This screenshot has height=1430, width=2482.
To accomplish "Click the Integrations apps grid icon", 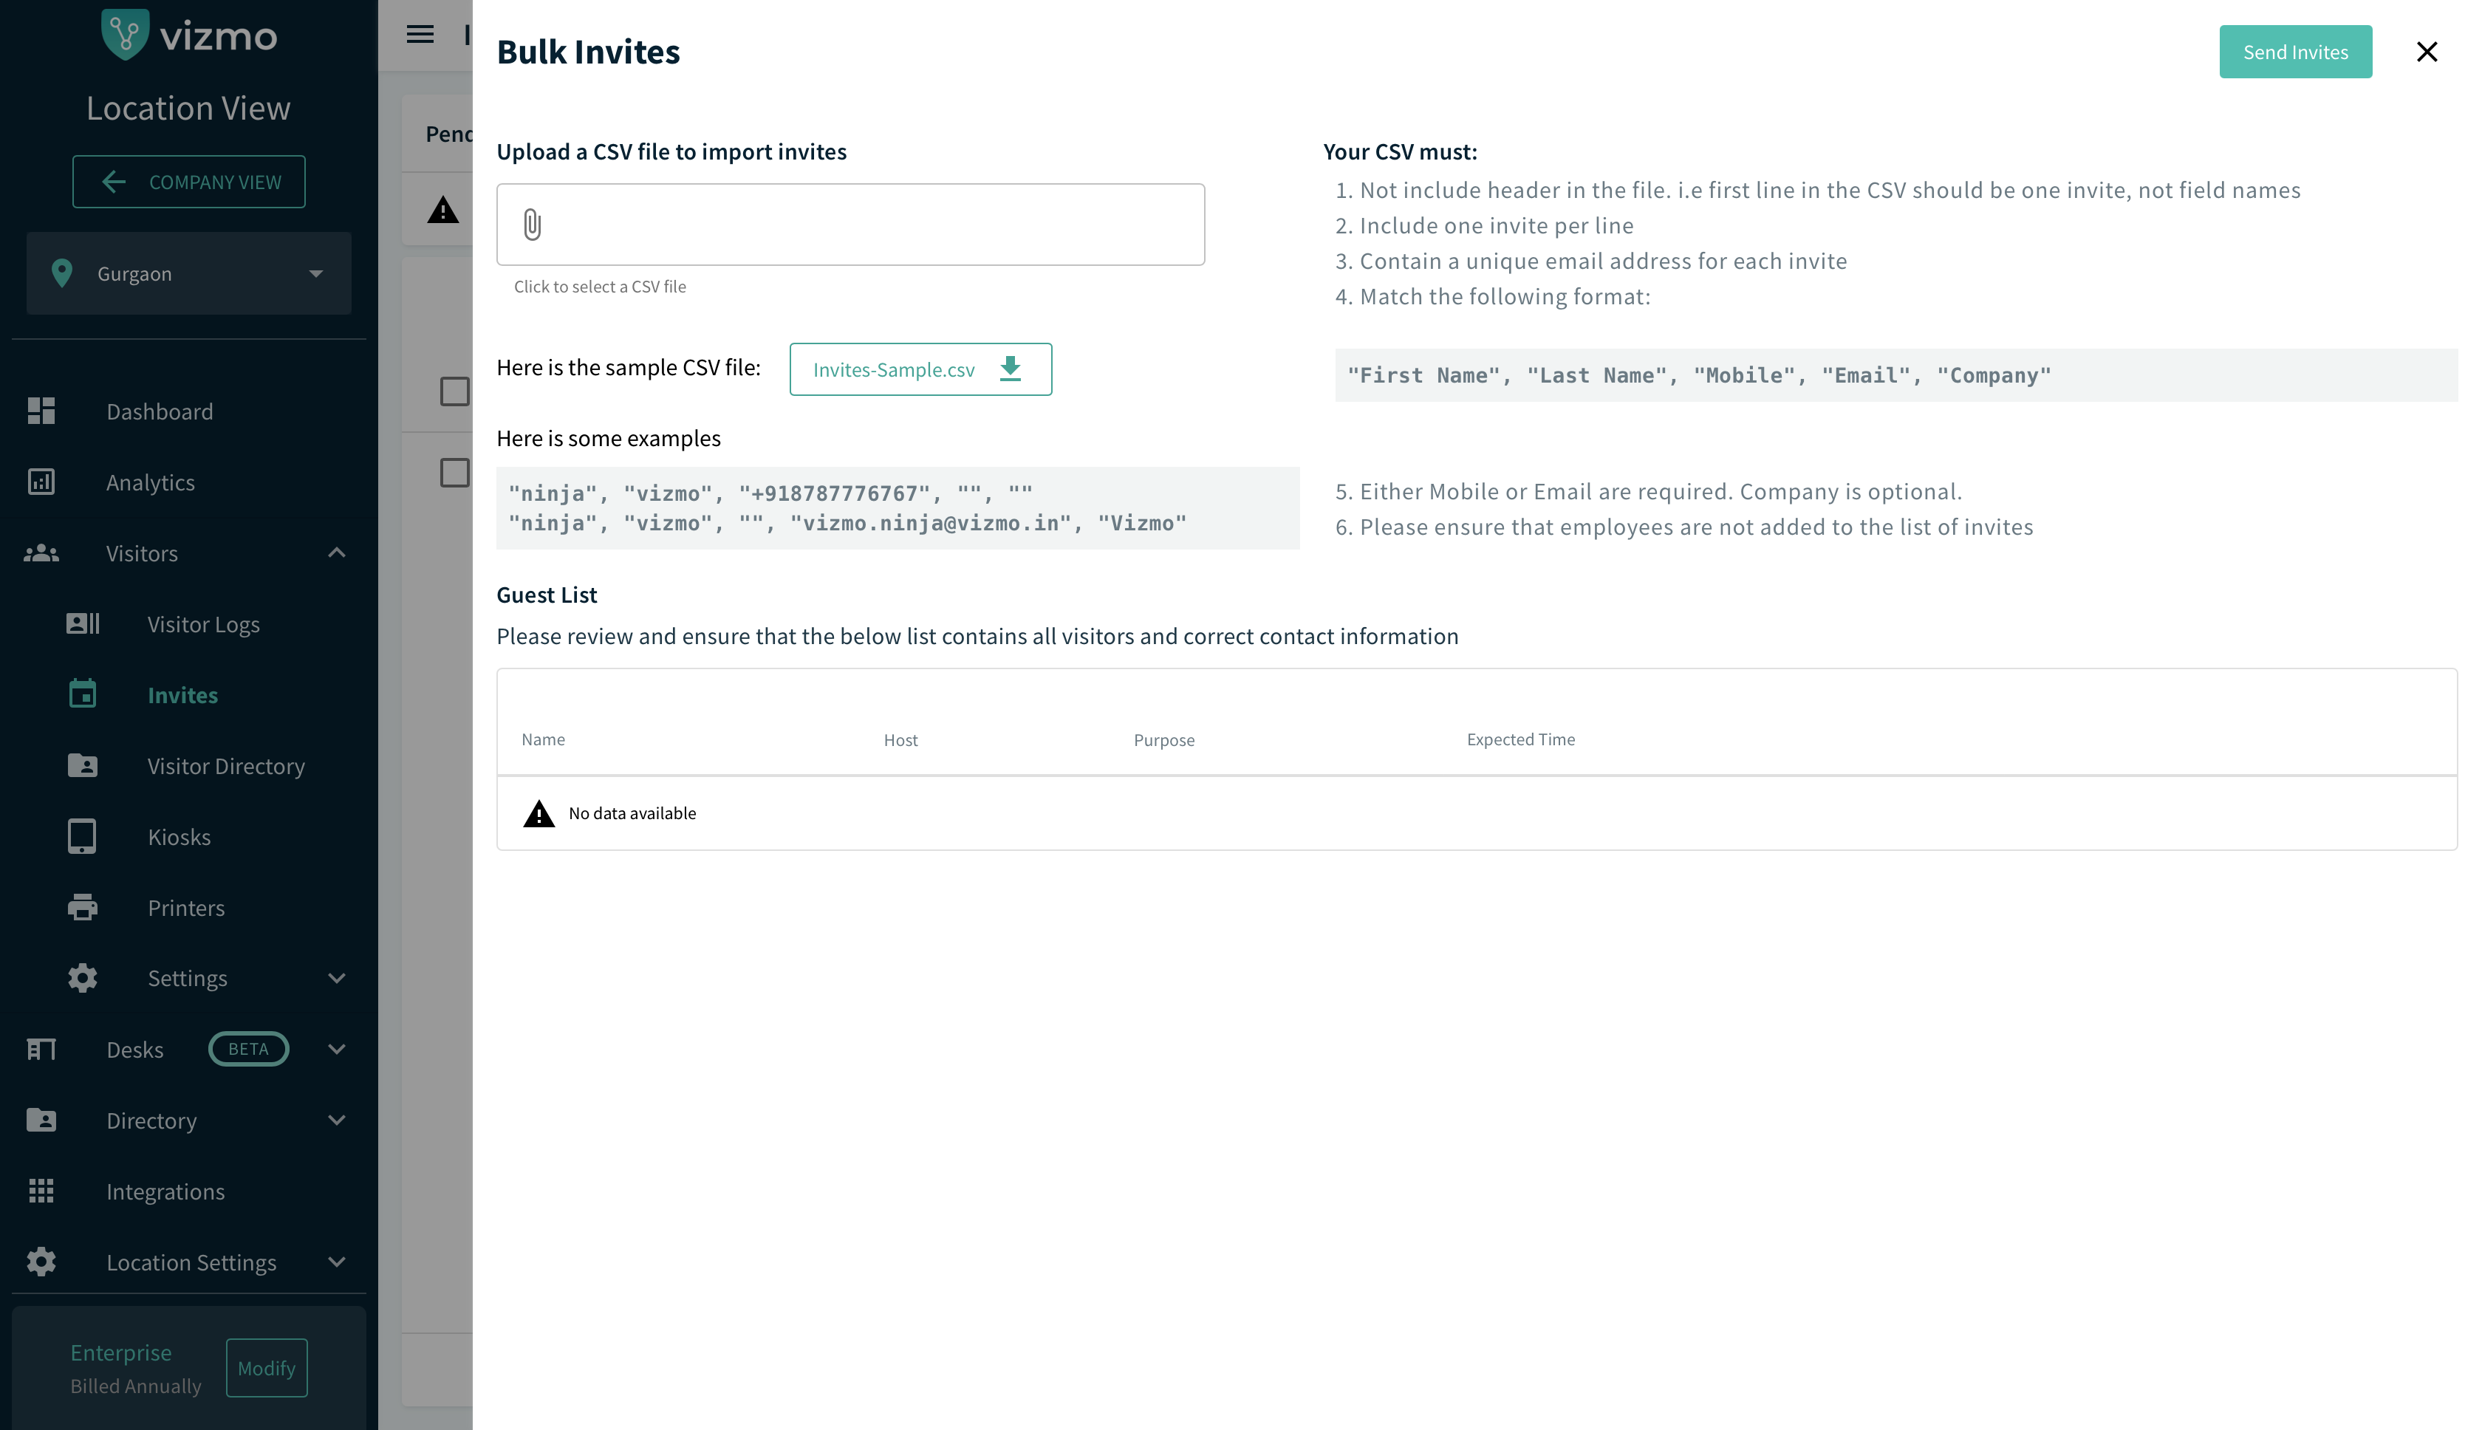I will point(41,1191).
